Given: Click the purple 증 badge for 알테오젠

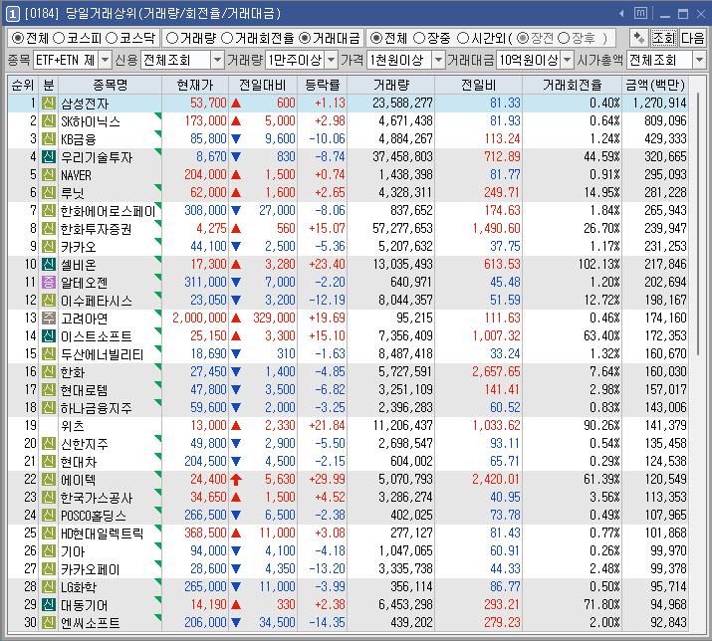Looking at the screenshot, I should (49, 282).
